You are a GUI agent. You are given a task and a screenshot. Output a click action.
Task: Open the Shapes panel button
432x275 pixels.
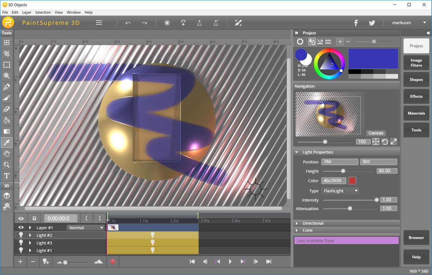pos(416,79)
